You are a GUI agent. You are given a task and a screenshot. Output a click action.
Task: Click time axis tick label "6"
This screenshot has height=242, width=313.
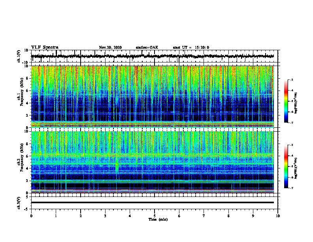[179, 216]
